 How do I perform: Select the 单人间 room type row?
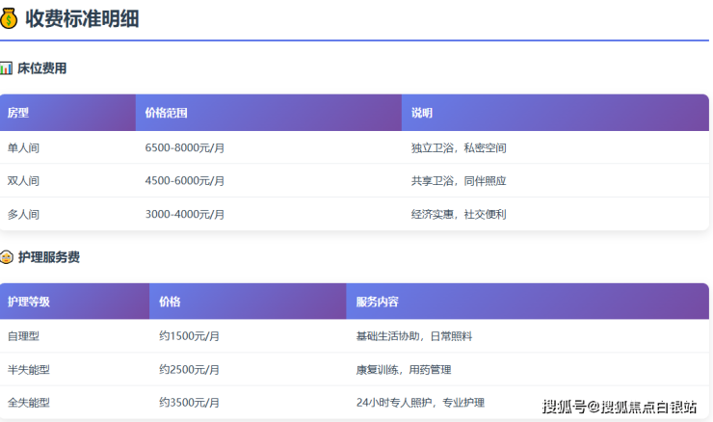coord(23,147)
